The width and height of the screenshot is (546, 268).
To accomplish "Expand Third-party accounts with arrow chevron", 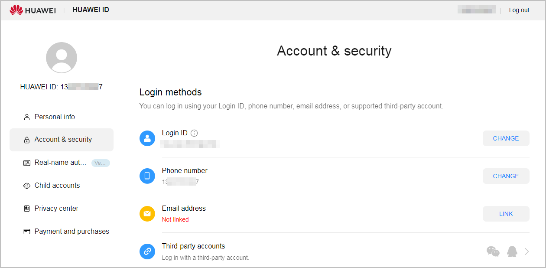I will click(527, 252).
